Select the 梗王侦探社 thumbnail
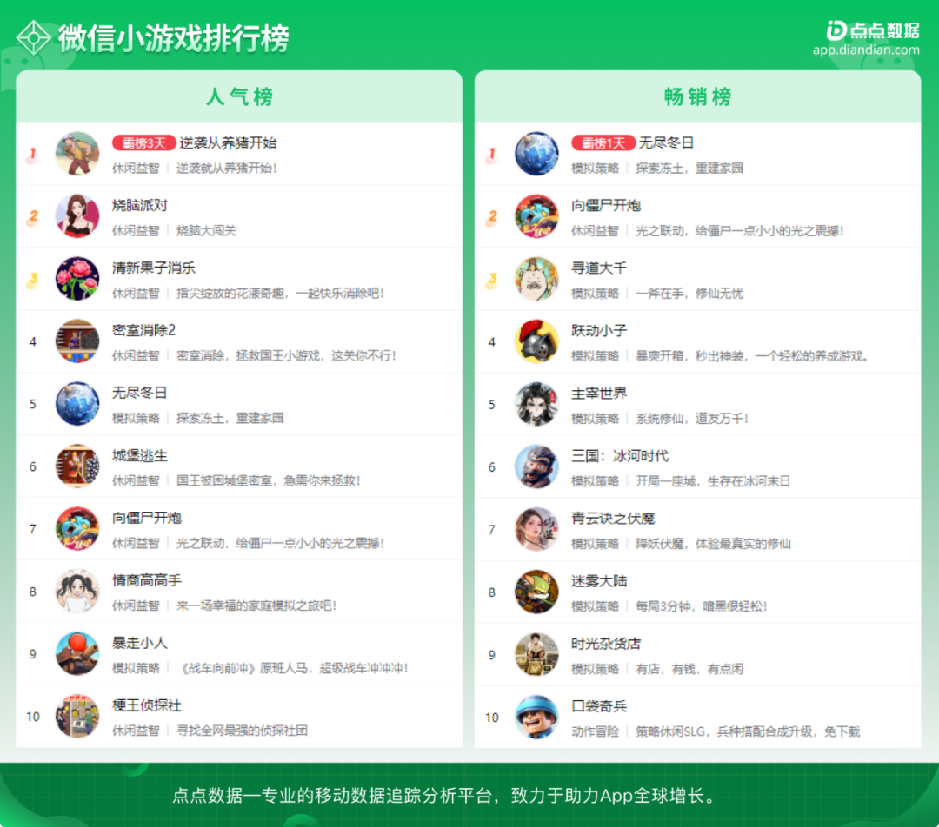This screenshot has width=939, height=827. coord(77,717)
